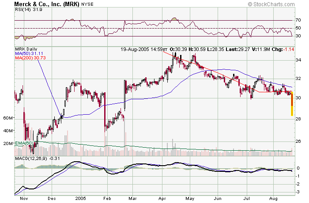Click the RSI 30 level axis label
The image size is (309, 203).
point(298,36)
